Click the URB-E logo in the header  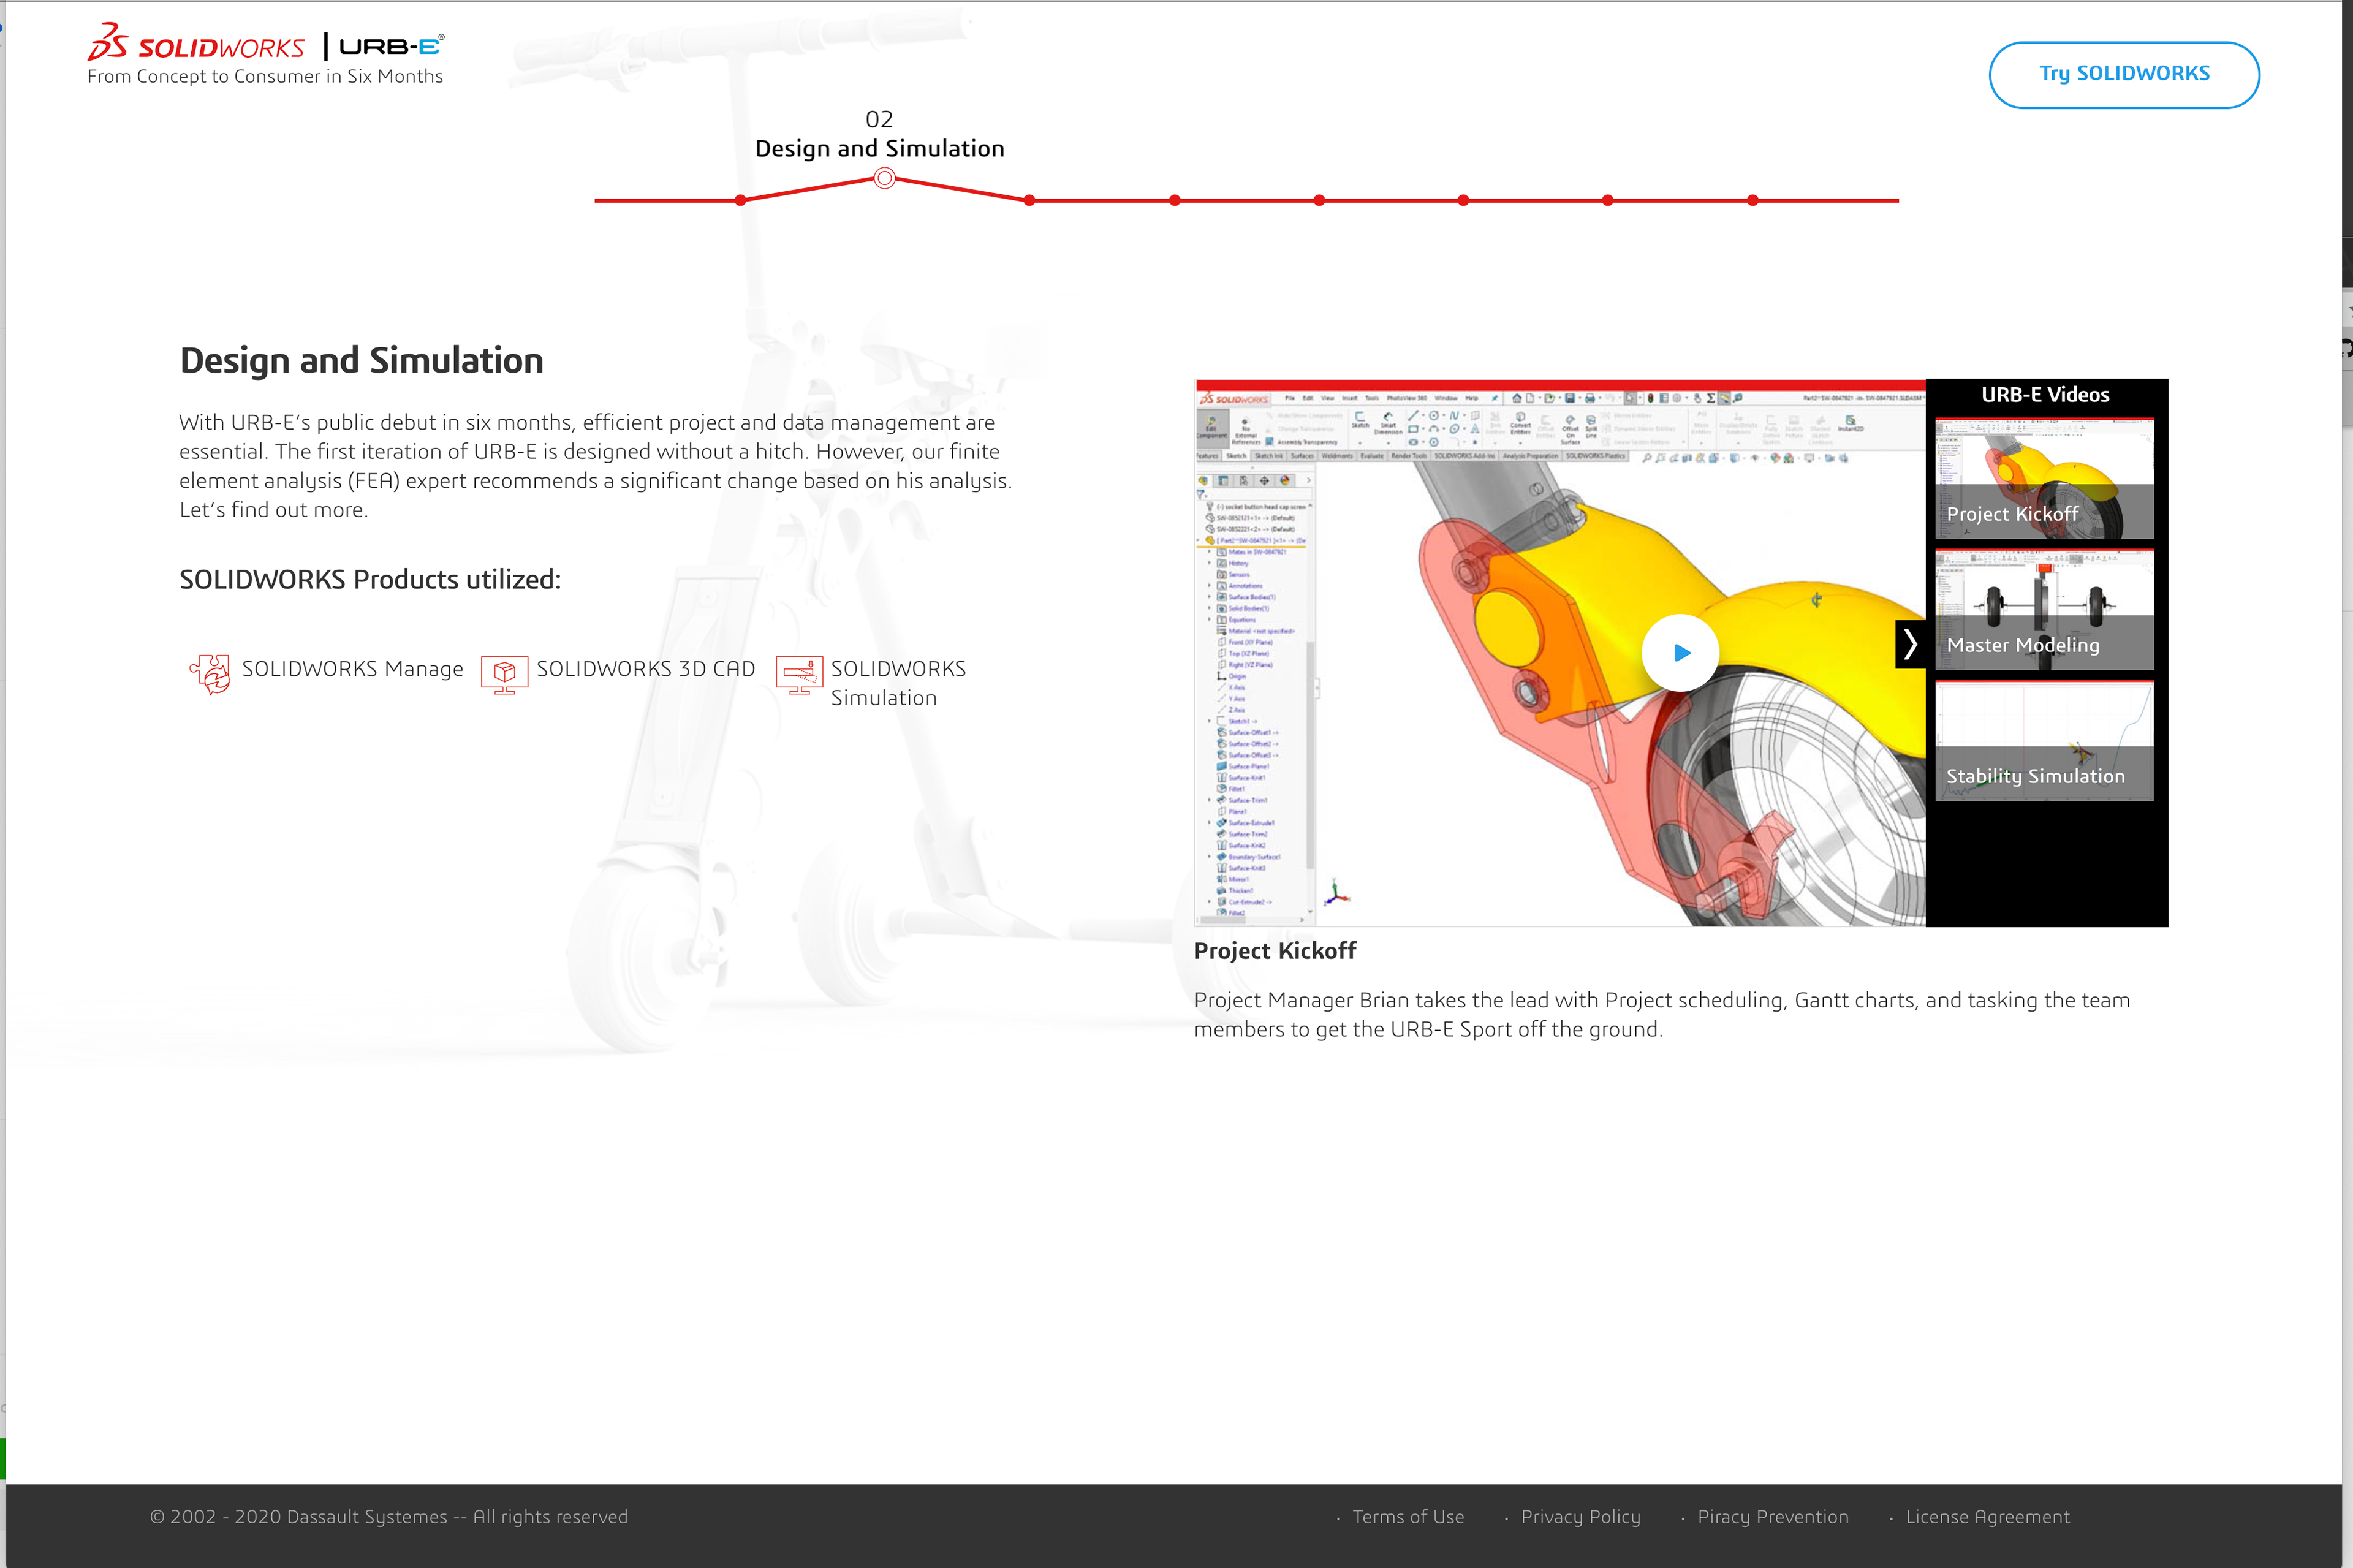pos(391,46)
